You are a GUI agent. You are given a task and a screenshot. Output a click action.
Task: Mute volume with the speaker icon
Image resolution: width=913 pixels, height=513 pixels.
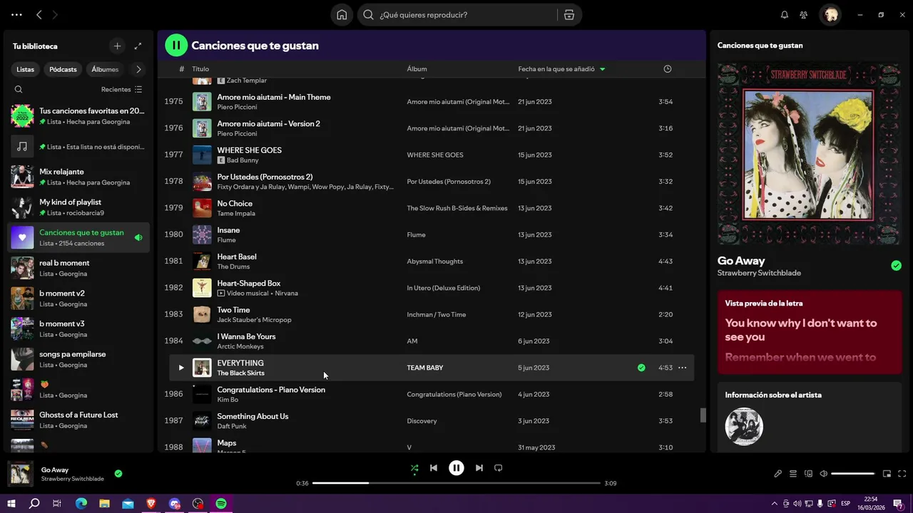tap(824, 474)
